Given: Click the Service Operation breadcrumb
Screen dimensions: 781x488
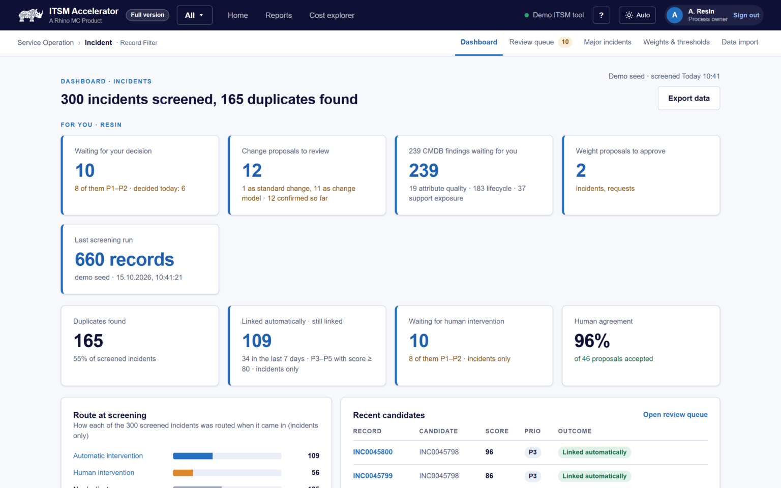Looking at the screenshot, I should pyautogui.click(x=46, y=43).
